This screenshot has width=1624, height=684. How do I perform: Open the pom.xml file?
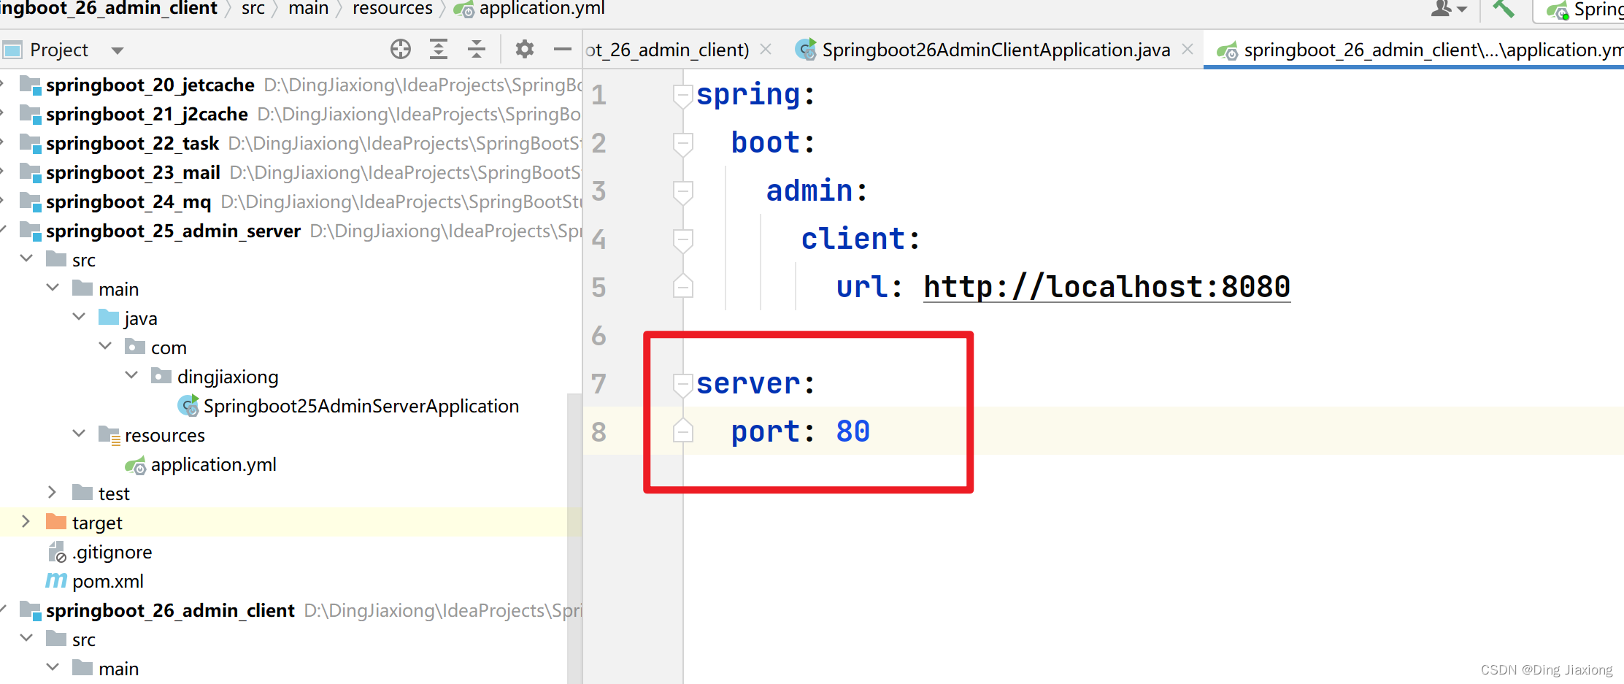(108, 581)
